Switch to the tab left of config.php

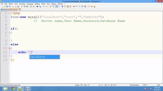5,10
